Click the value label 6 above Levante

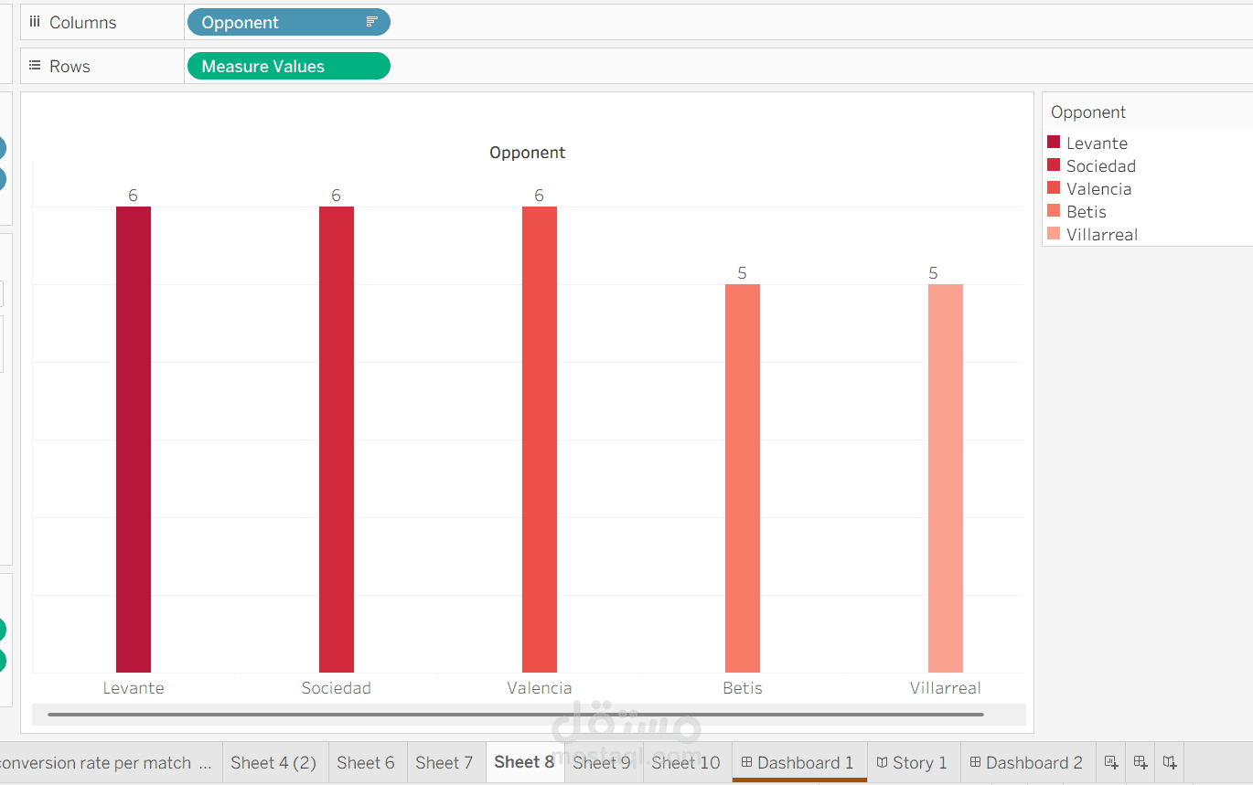click(134, 196)
